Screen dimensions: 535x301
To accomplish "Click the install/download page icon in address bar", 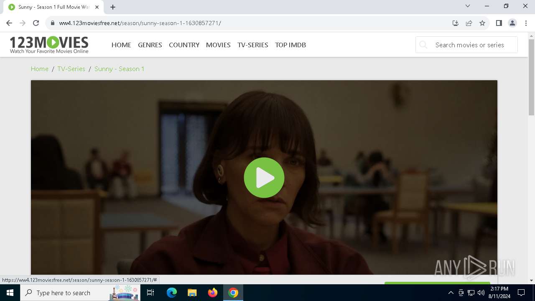I will point(456,23).
